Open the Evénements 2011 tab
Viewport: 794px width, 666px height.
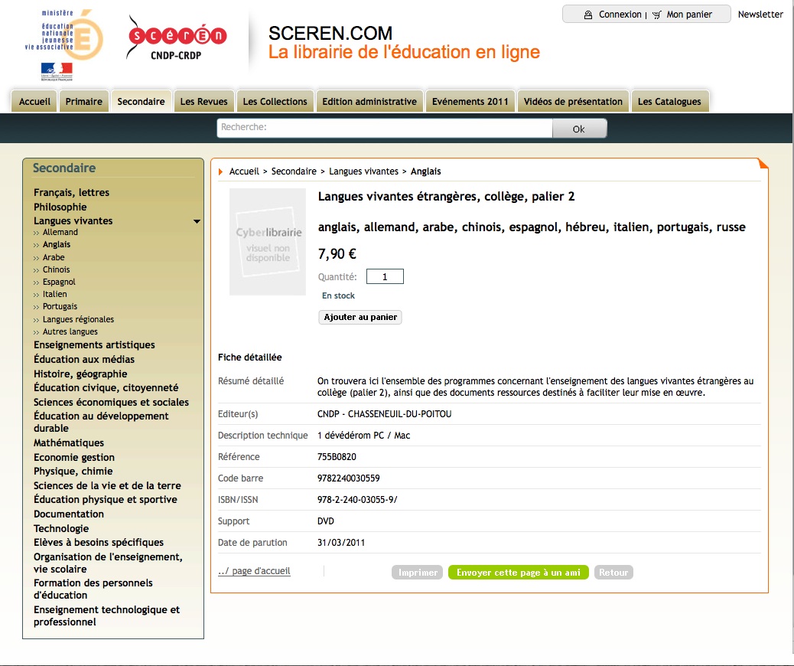tap(470, 101)
